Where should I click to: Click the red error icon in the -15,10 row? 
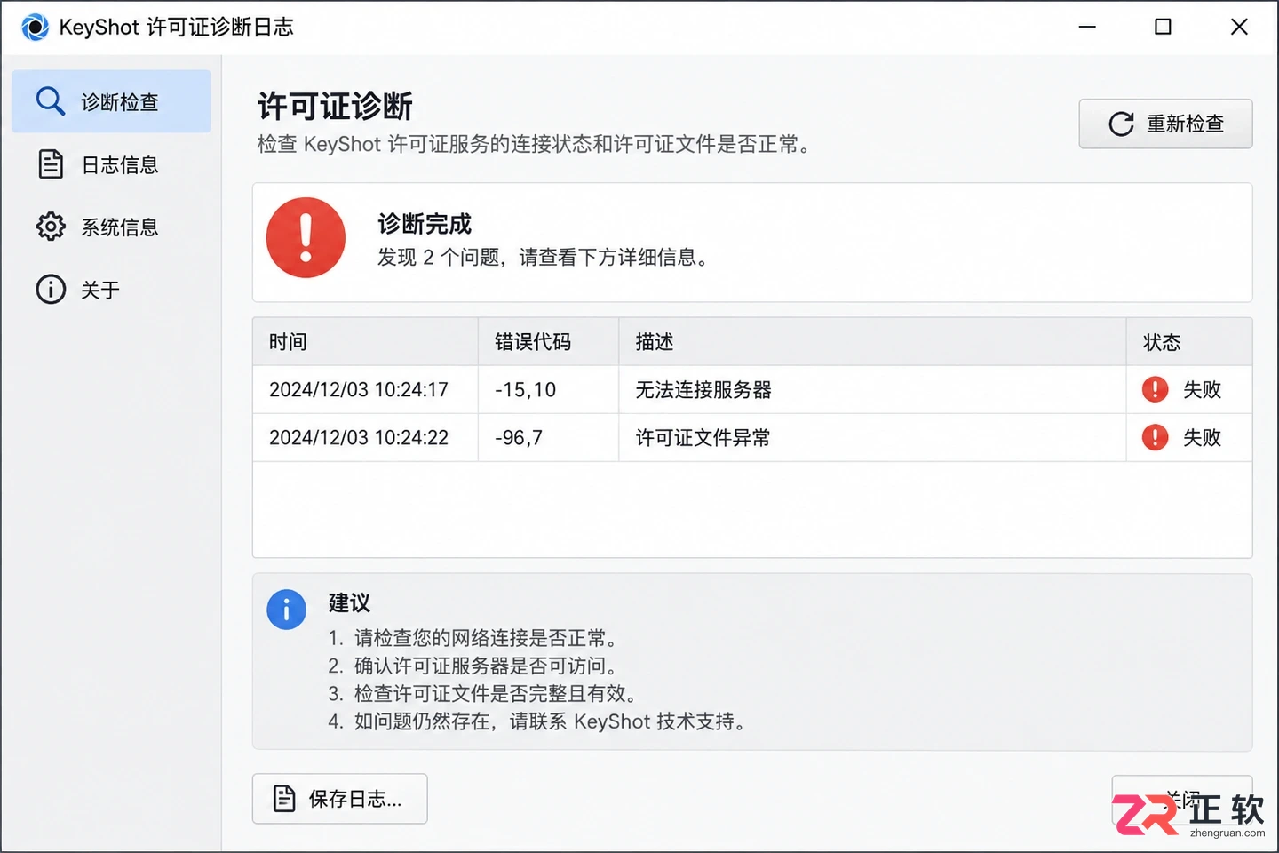(x=1155, y=389)
